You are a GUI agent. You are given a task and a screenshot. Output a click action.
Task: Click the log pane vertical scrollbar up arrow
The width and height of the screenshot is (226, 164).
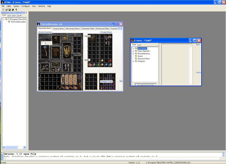(x=223, y=154)
